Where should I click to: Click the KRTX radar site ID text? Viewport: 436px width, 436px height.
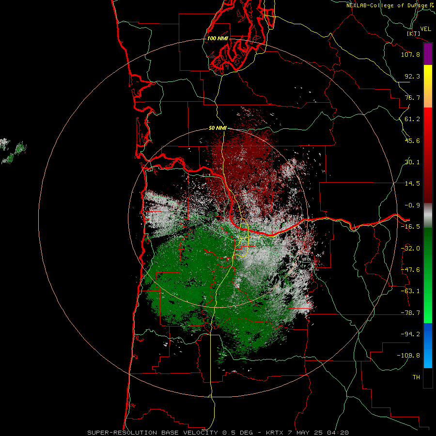275,433
